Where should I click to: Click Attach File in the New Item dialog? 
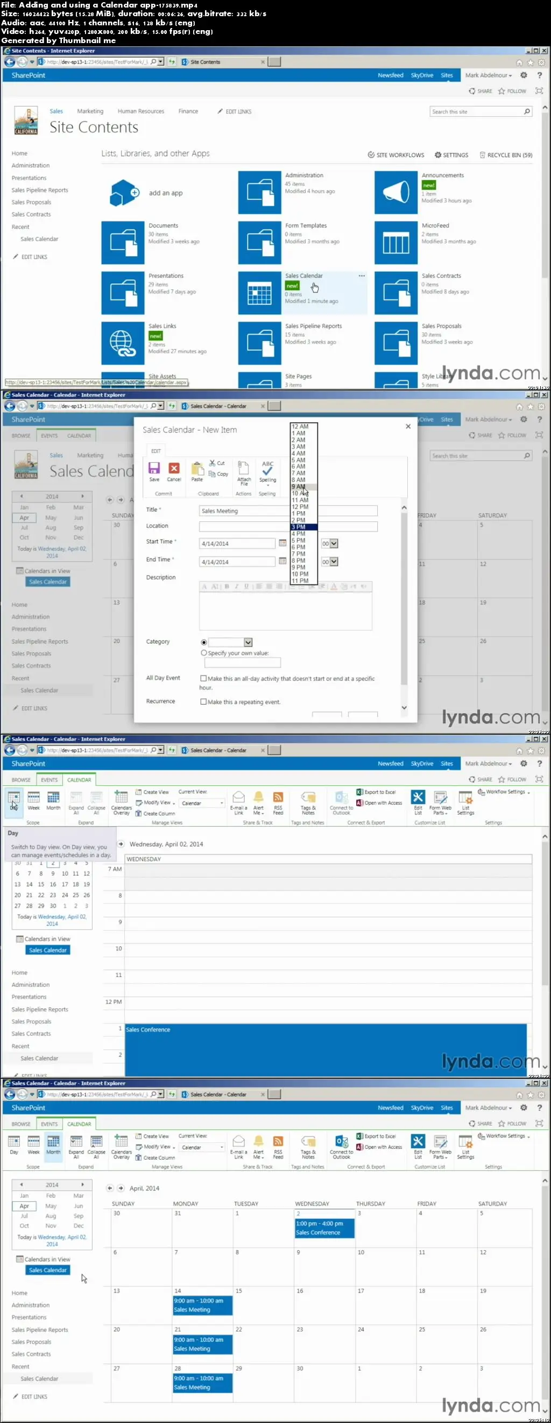[x=244, y=473]
